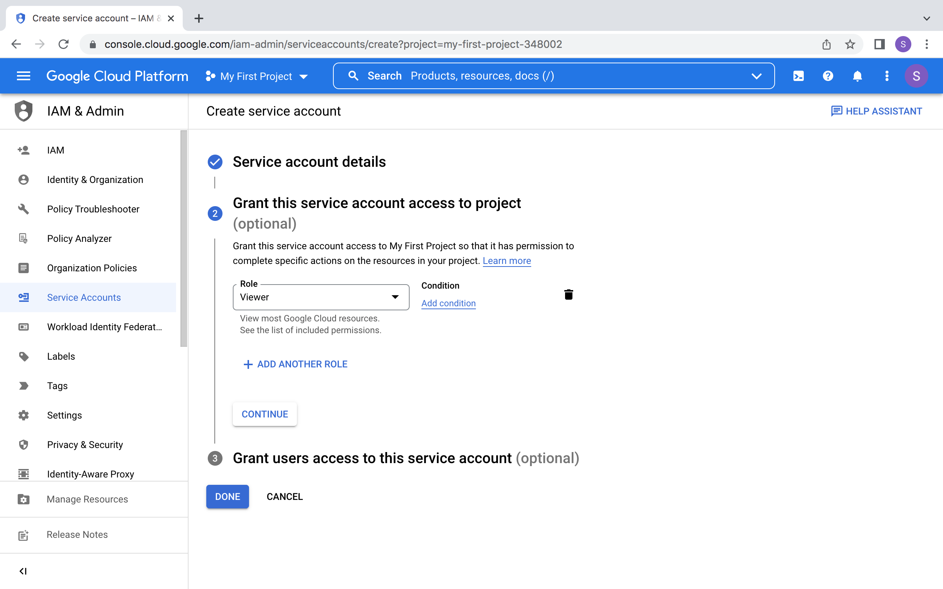
Task: Expand the search bar dropdown chevron
Action: [x=756, y=76]
